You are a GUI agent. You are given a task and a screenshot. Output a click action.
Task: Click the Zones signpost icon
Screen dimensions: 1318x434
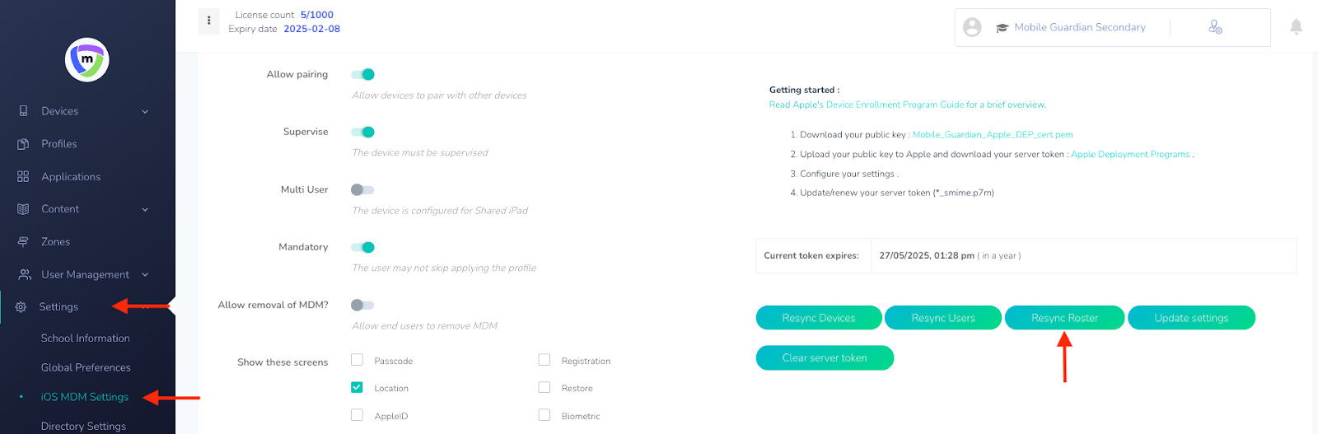tap(23, 241)
